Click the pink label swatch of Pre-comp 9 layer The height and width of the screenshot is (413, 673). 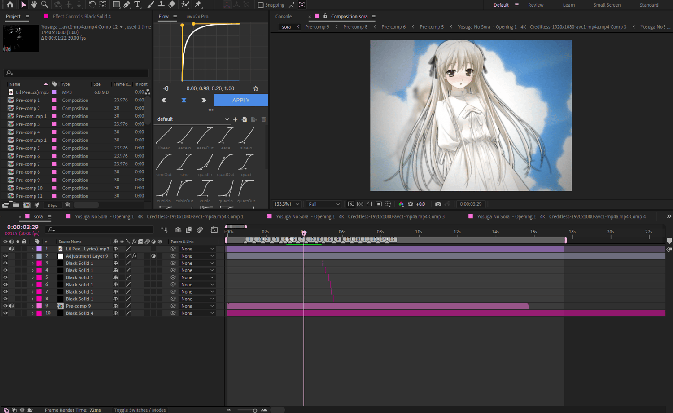point(39,306)
